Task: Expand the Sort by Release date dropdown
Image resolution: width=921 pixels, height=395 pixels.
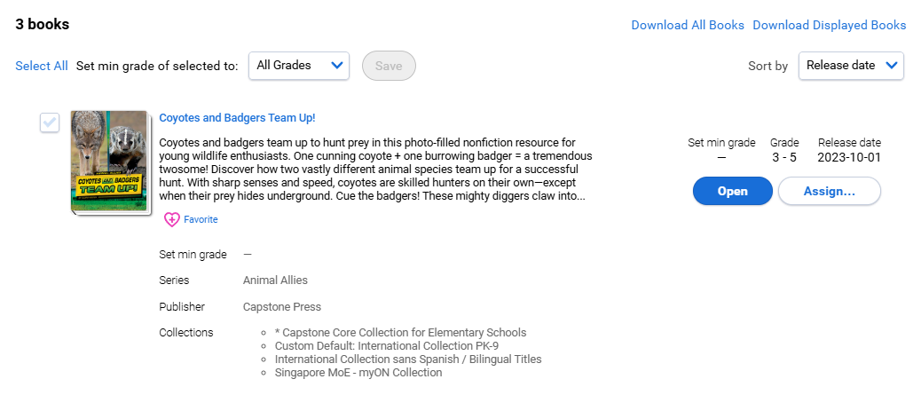Action: tap(851, 66)
